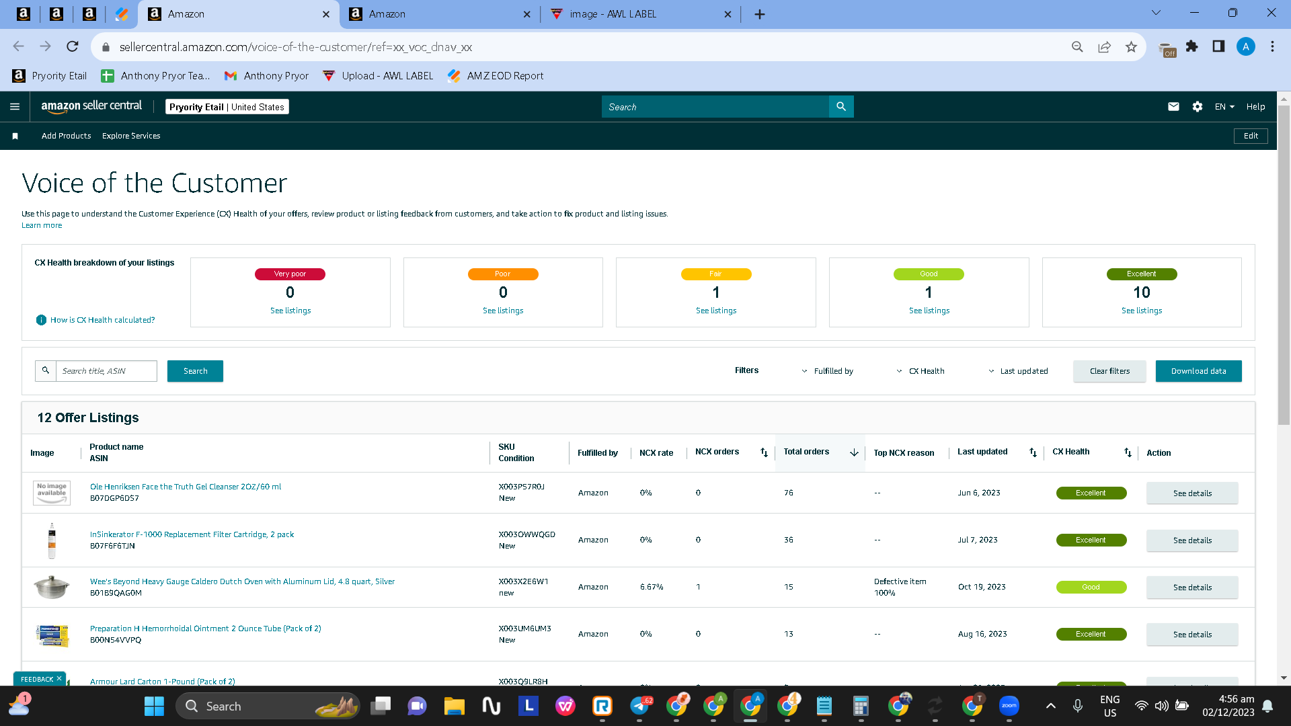The height and width of the screenshot is (726, 1291).
Task: Open the Upload - AWL LABEL bookmark
Action: tap(378, 76)
